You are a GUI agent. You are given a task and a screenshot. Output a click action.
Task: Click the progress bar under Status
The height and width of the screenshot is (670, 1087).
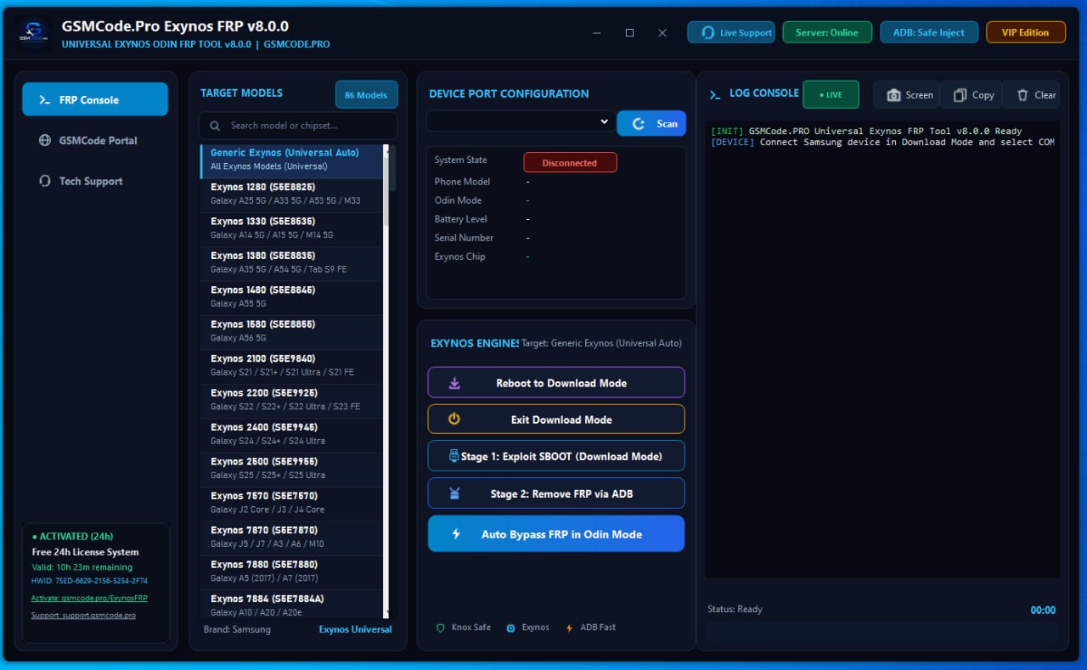coord(882,632)
